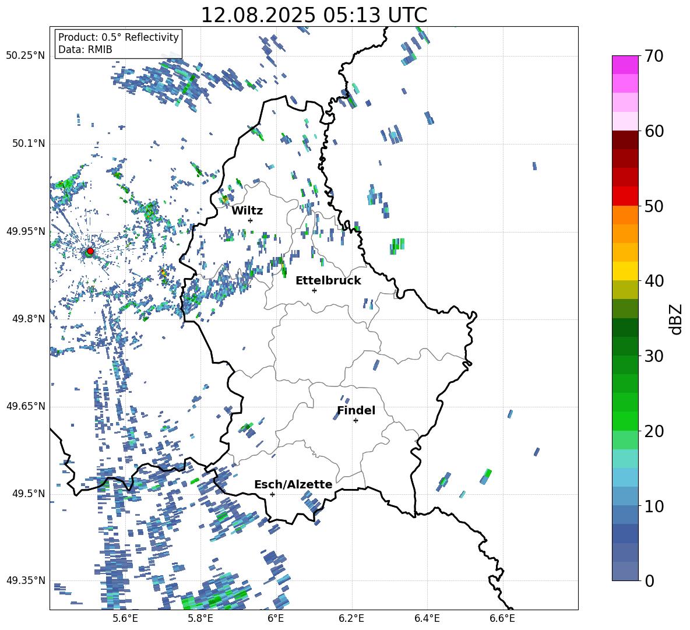The height and width of the screenshot is (630, 690).
Task: Click the 49.95°N latitude label
Action: coord(26,231)
